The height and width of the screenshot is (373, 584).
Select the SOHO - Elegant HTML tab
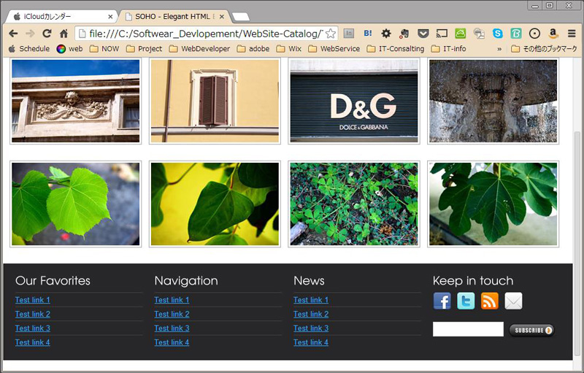(x=174, y=16)
